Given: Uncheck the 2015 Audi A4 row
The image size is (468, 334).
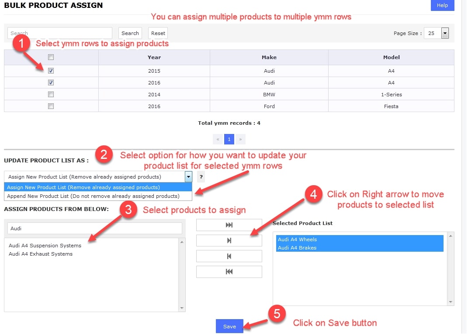Looking at the screenshot, I should tap(51, 70).
